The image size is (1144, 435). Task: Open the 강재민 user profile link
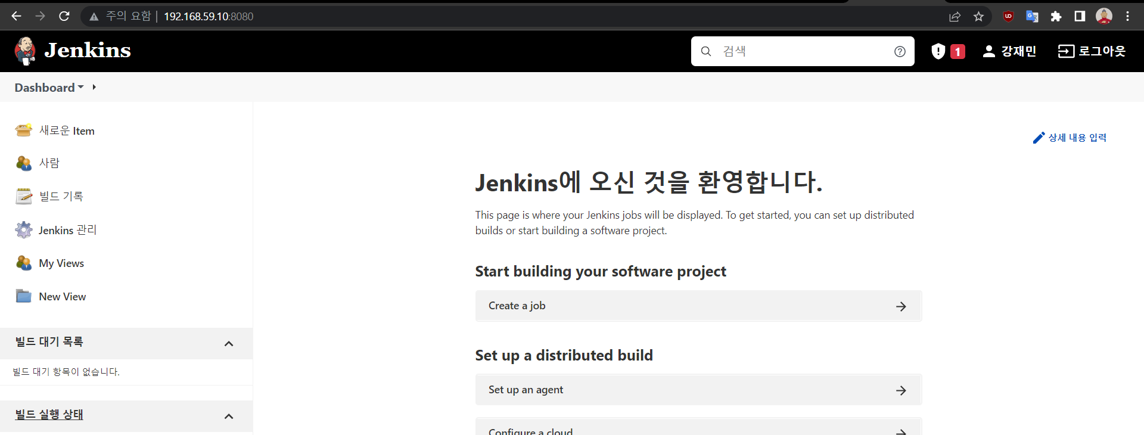click(1009, 51)
